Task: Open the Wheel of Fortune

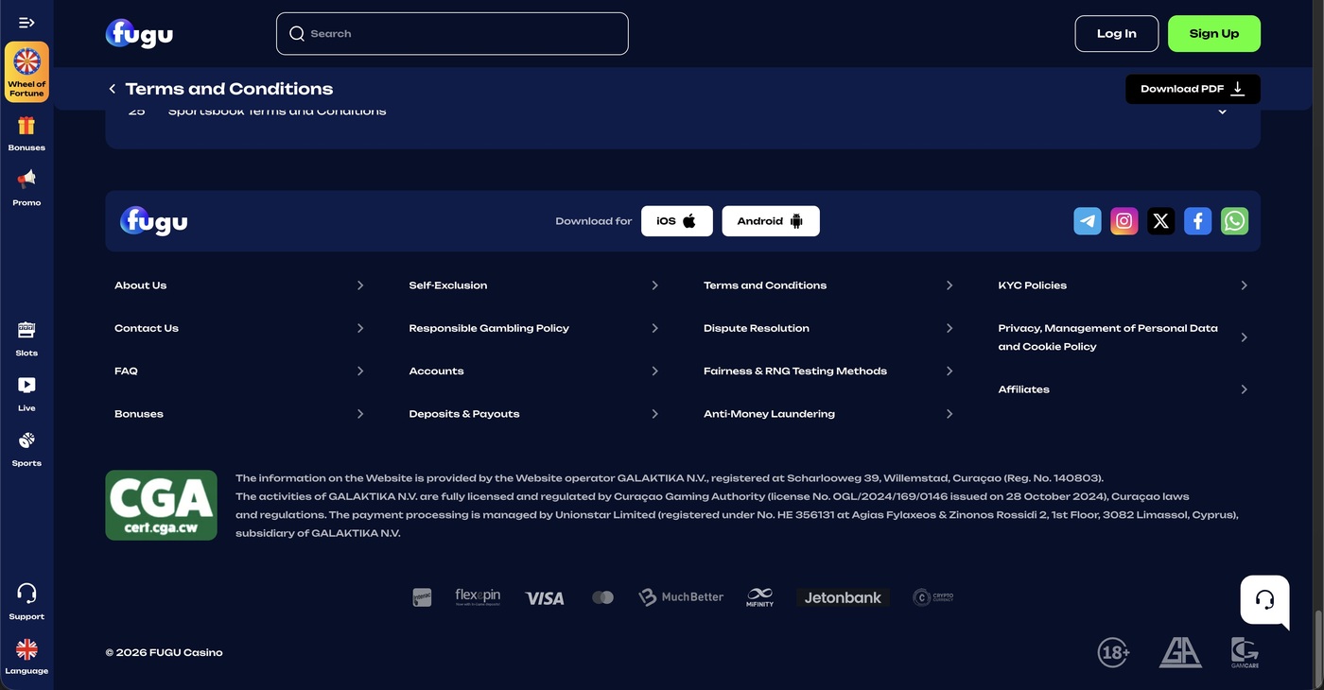Action: pyautogui.click(x=26, y=72)
